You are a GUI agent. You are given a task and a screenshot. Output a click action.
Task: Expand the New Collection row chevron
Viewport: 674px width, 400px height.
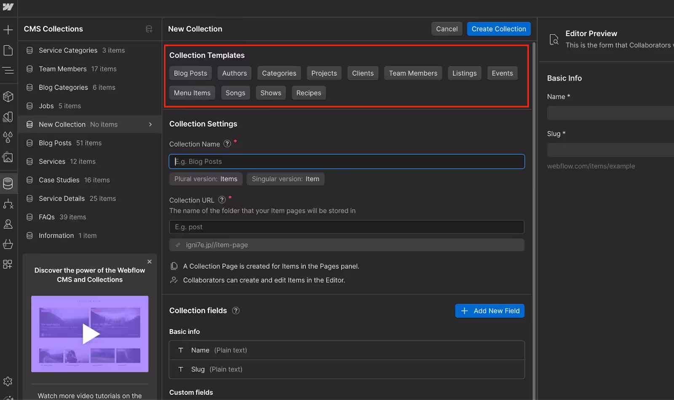[x=150, y=125]
